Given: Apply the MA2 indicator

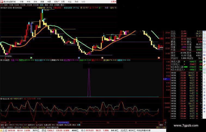Looking at the screenshot, I should 54,125.
